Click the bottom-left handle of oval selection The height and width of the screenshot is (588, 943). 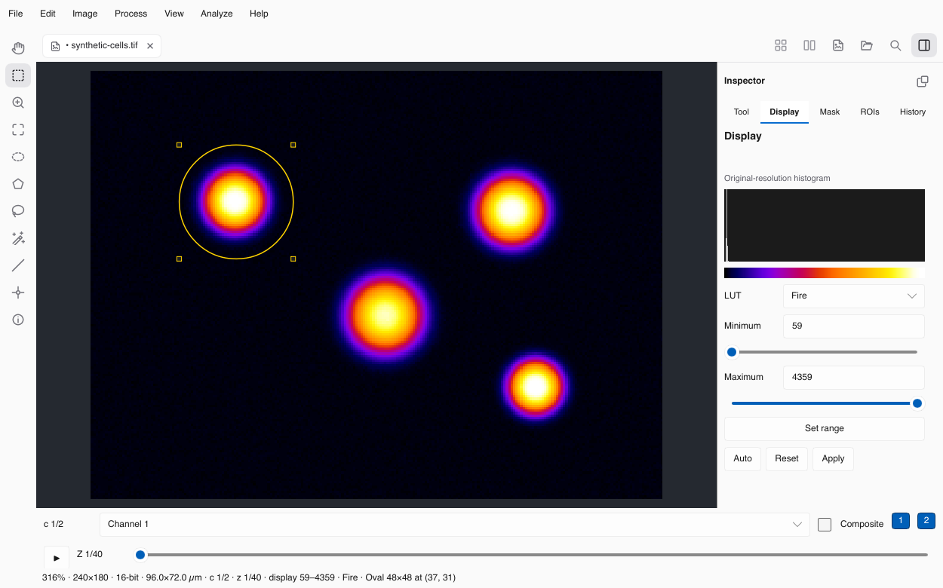point(179,259)
